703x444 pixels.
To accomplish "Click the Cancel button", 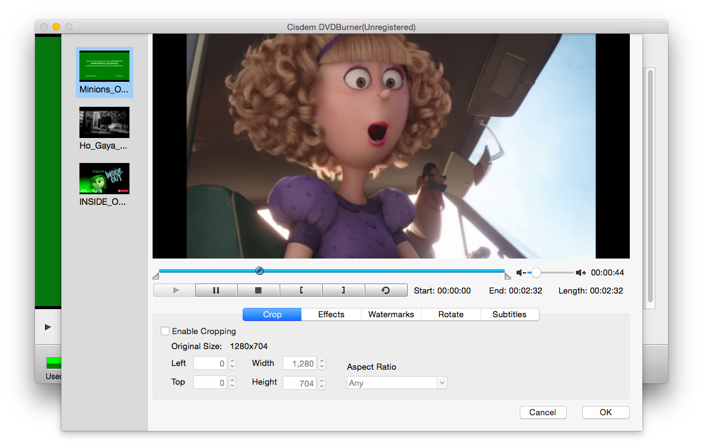I will [543, 413].
